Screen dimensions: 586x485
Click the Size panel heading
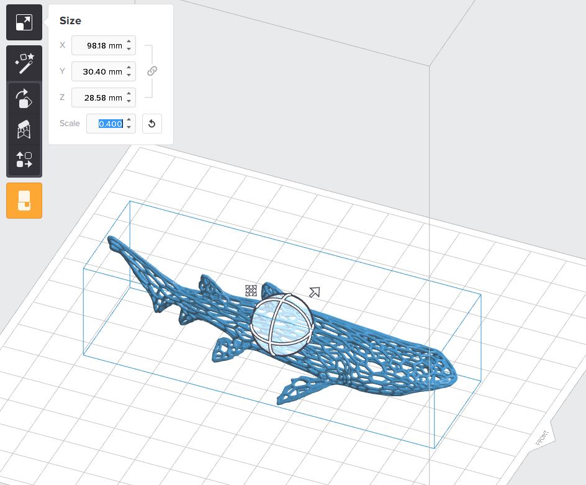click(x=70, y=20)
